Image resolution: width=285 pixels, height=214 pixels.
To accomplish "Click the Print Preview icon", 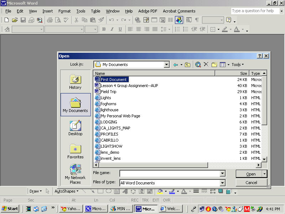I will tap(58, 20).
